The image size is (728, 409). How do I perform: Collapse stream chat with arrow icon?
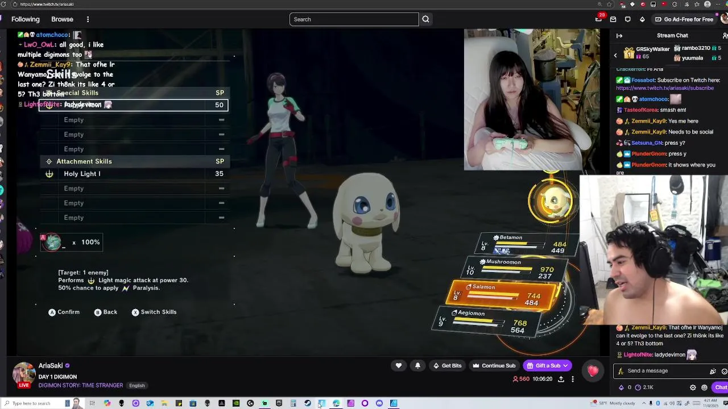point(619,36)
